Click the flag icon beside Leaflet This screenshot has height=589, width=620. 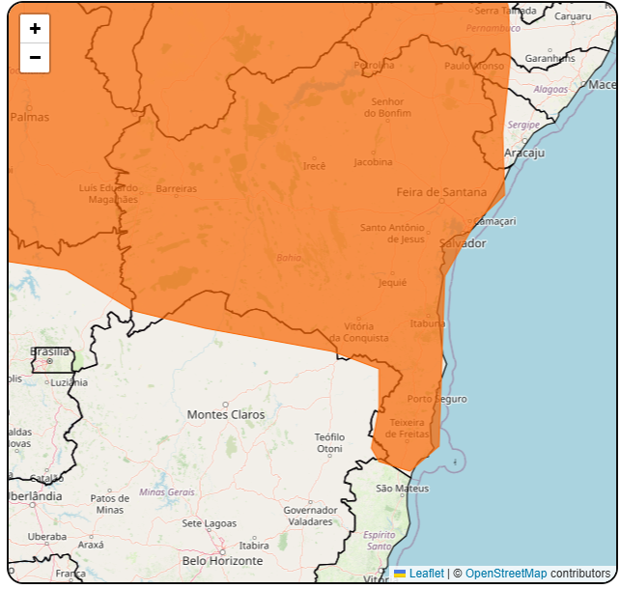point(400,574)
